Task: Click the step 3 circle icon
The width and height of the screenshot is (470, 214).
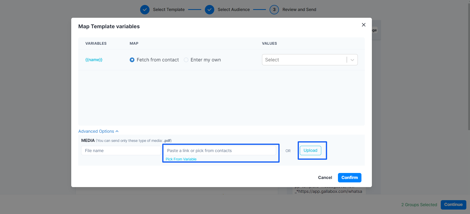Action: 274,10
